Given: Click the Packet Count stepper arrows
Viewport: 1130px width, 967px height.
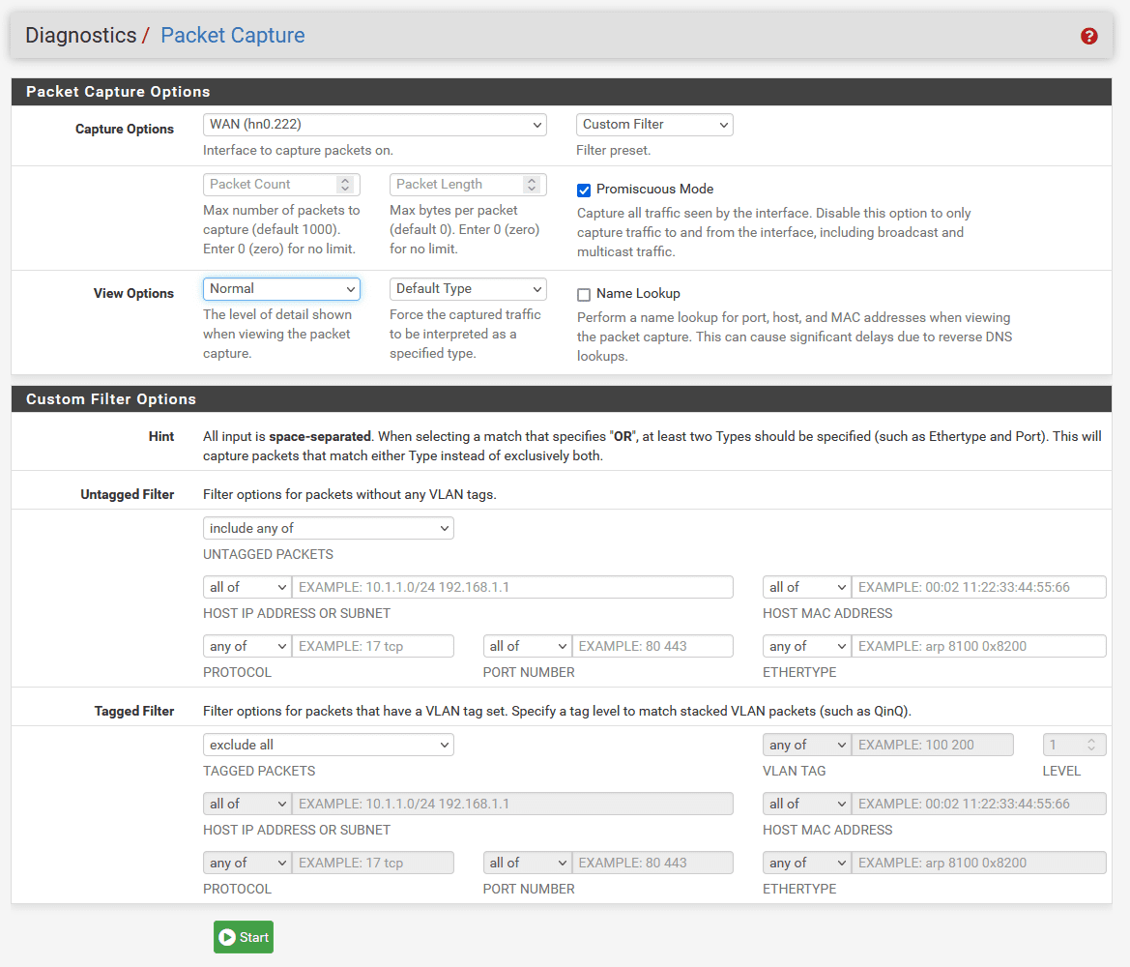Looking at the screenshot, I should (x=345, y=185).
